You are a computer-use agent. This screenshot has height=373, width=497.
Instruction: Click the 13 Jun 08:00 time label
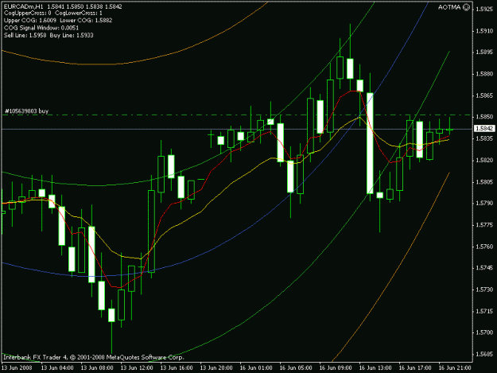point(97,368)
